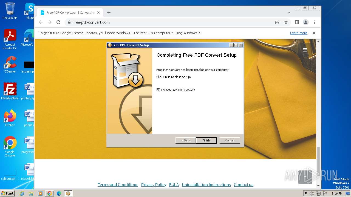Image resolution: width=351 pixels, height=197 pixels.
Task: Go back in Chrome browser
Action: pyautogui.click(x=41, y=22)
